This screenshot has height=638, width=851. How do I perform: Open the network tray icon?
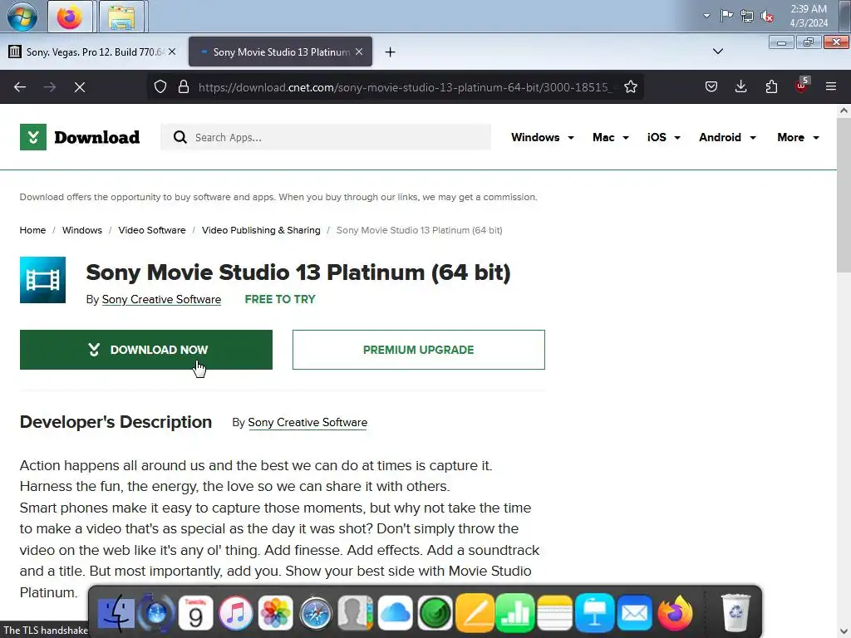[x=747, y=16]
